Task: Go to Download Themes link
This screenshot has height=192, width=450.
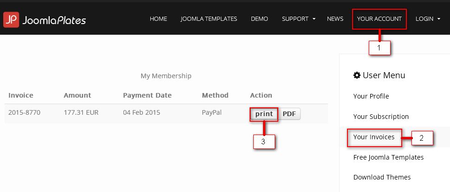Action: 382,177
